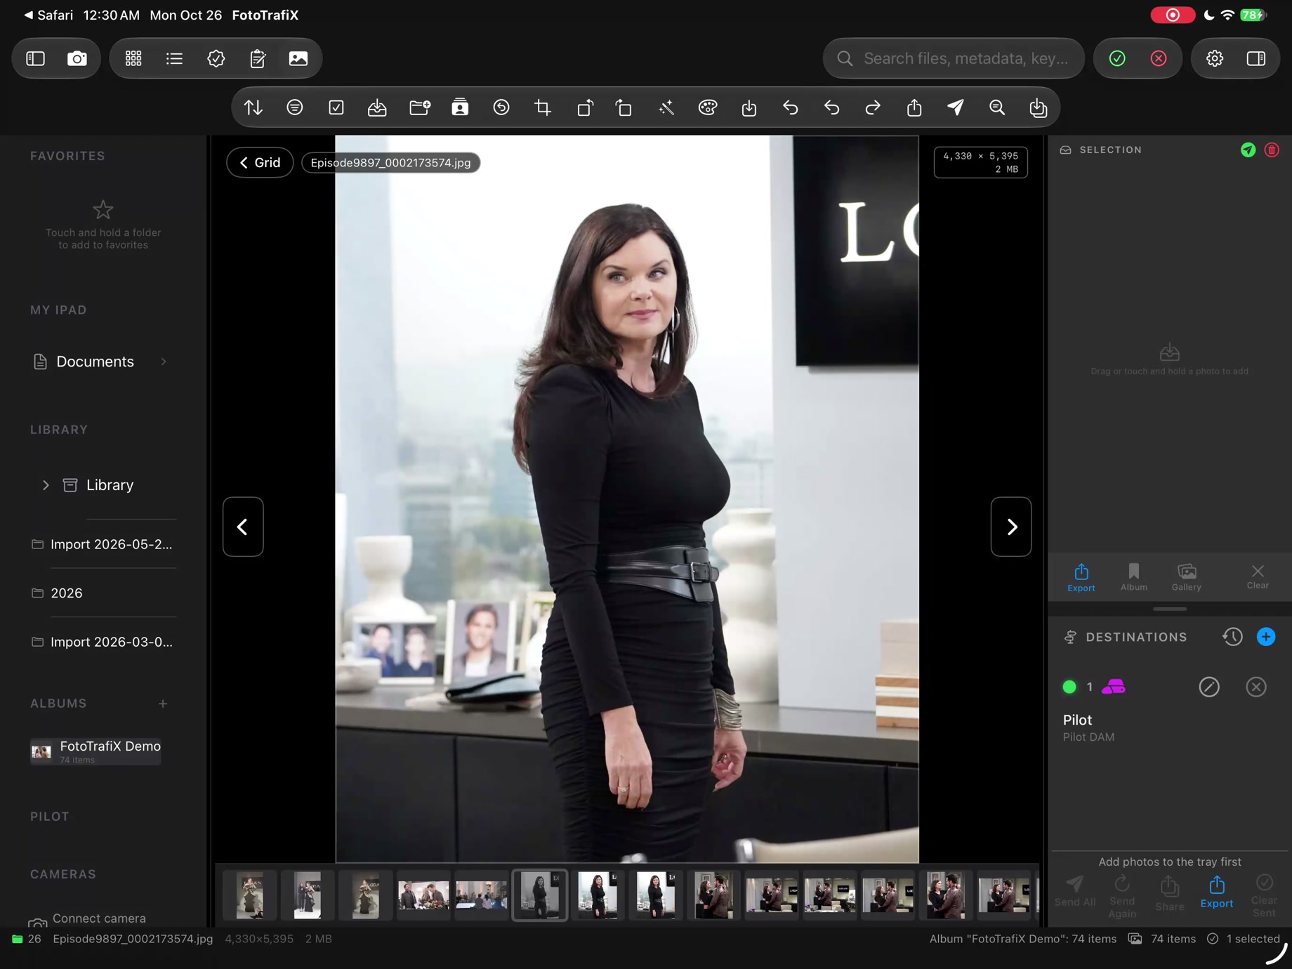This screenshot has height=969, width=1292.
Task: Open the clipboard notes view
Action: [x=258, y=58]
